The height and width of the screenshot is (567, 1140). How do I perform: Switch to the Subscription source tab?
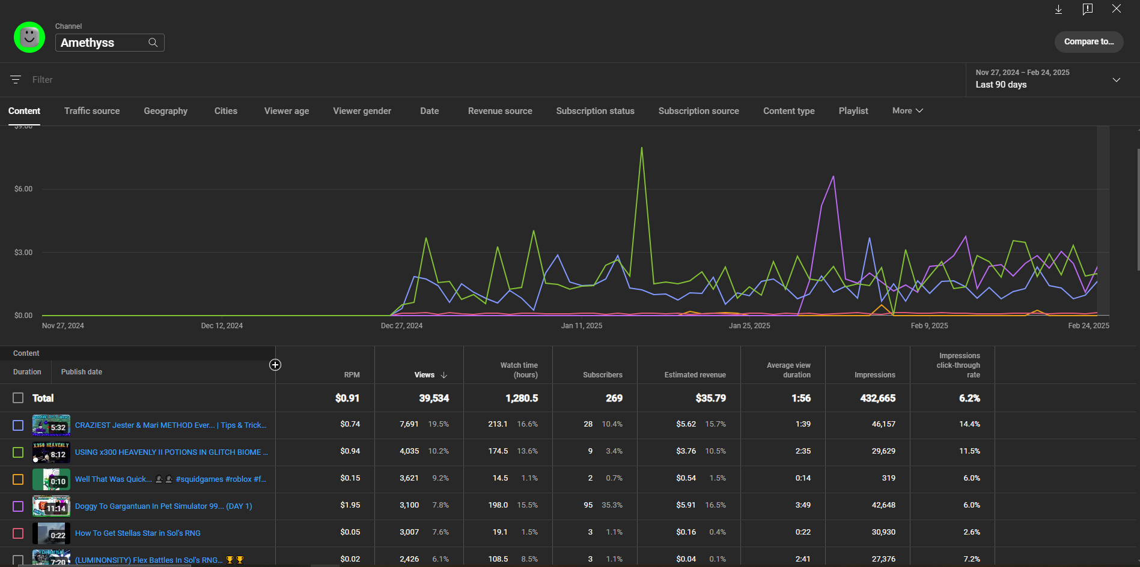pos(699,111)
